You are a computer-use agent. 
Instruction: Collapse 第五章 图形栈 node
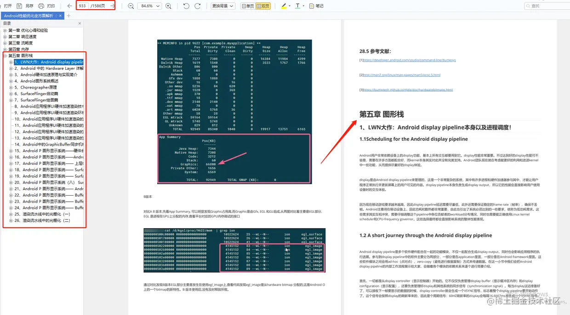[5, 56]
